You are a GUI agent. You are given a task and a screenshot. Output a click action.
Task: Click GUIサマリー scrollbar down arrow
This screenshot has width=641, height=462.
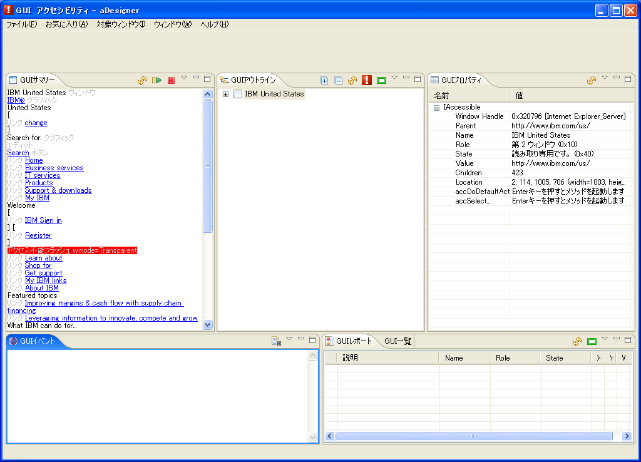pyautogui.click(x=208, y=325)
